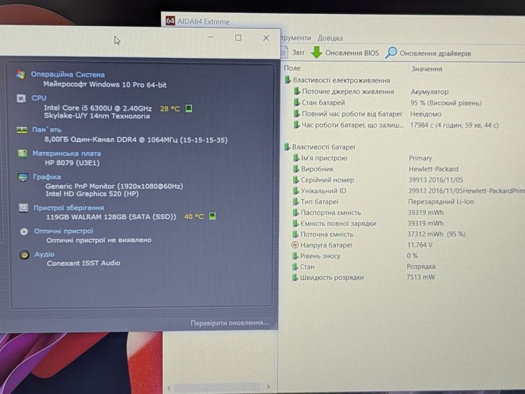Screen dimensions: 525x394
Task: Open the Довідка menu in AIDA64
Action: pyautogui.click(x=330, y=38)
